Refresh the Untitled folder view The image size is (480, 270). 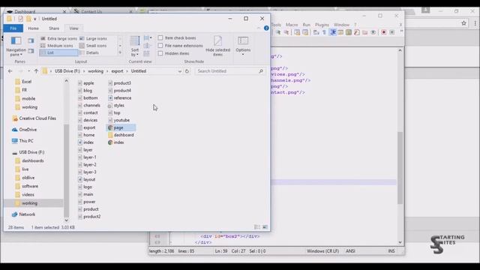click(x=187, y=71)
